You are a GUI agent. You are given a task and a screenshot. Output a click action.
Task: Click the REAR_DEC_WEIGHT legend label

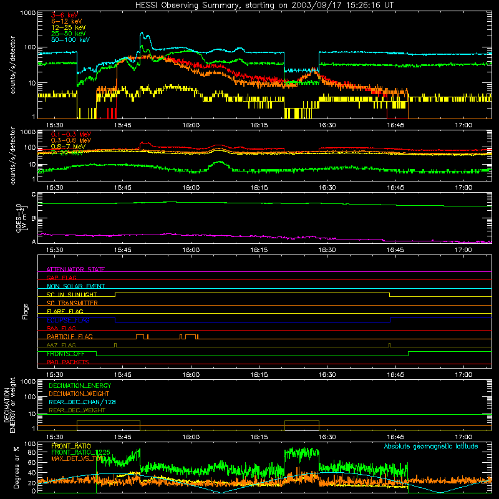[x=77, y=410]
